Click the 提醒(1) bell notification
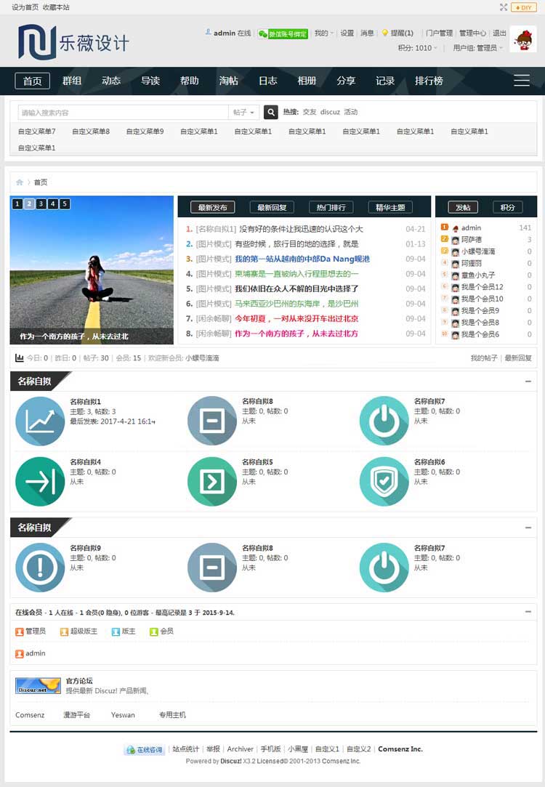This screenshot has width=545, height=787. coord(397,33)
